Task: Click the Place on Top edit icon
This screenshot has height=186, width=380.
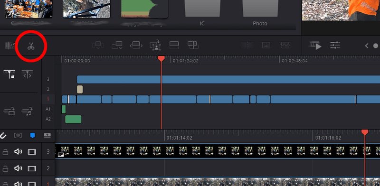Action: [x=174, y=46]
